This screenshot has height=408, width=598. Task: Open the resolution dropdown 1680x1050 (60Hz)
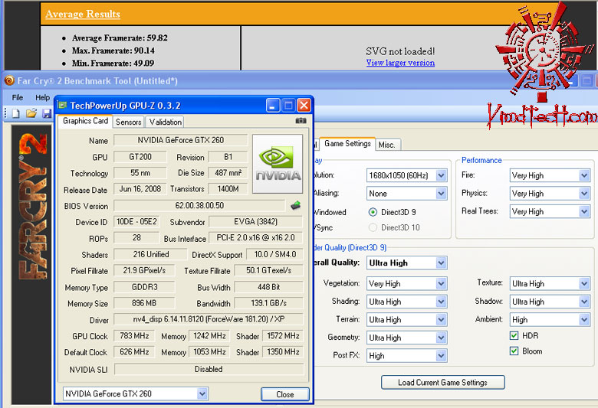coord(406,175)
